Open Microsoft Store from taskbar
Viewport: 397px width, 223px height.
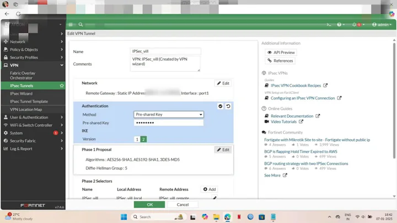tap(261, 217)
